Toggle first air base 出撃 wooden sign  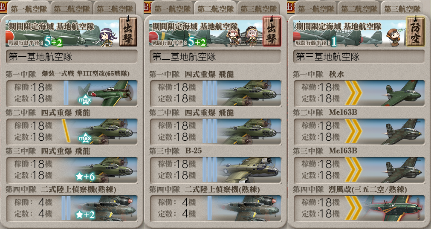click(128, 32)
